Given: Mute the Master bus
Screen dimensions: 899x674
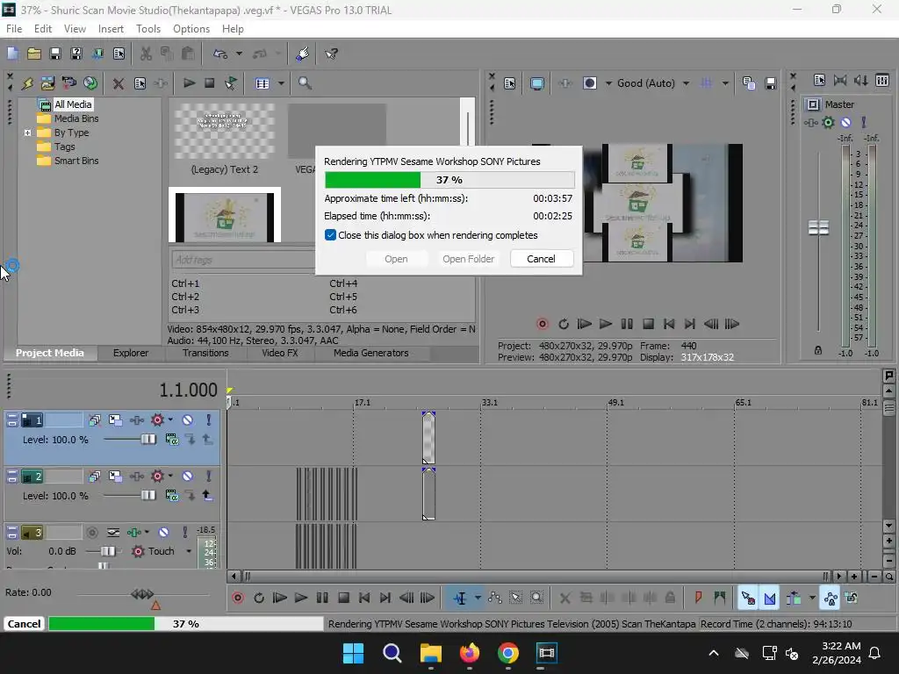Looking at the screenshot, I should pyautogui.click(x=845, y=122).
